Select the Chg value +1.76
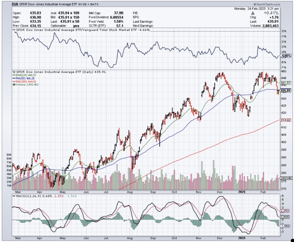Image resolution: width=294 pixels, height=242 pixels. tap(274, 17)
